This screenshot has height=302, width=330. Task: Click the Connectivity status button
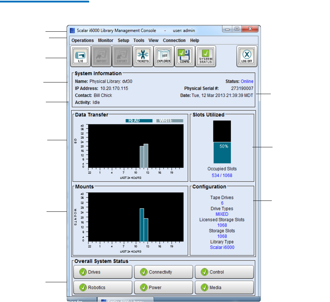[164, 272]
